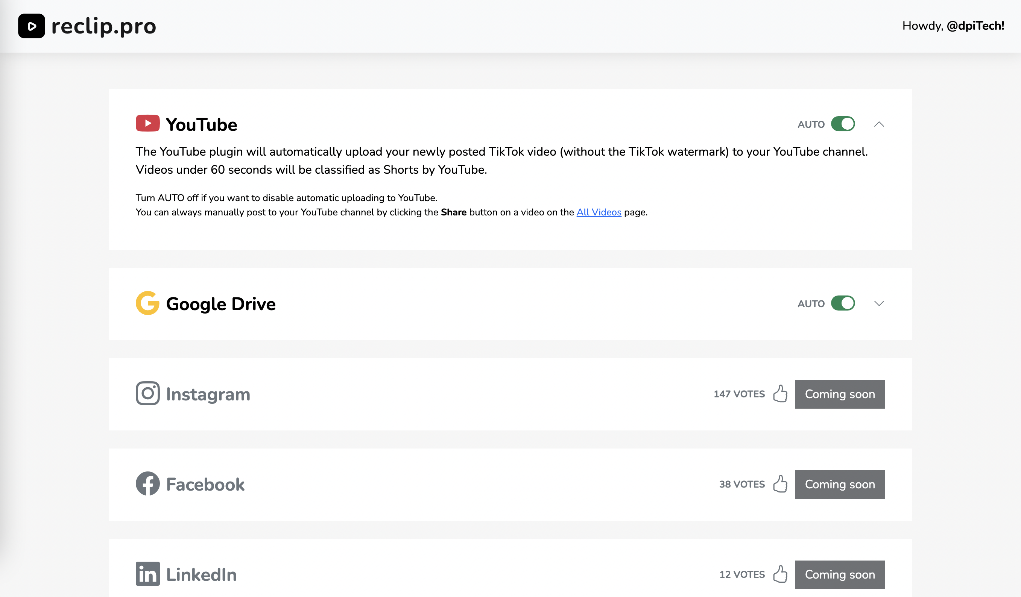This screenshot has height=597, width=1021.
Task: Collapse the YouTube section chevron
Action: (x=879, y=124)
